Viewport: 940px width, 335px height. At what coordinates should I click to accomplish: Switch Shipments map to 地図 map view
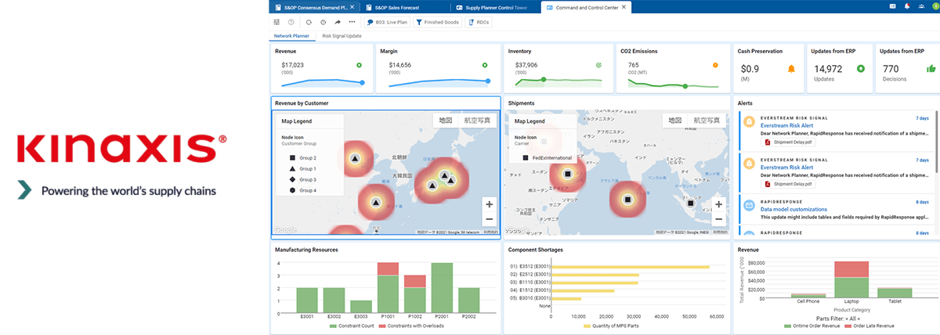(x=674, y=121)
